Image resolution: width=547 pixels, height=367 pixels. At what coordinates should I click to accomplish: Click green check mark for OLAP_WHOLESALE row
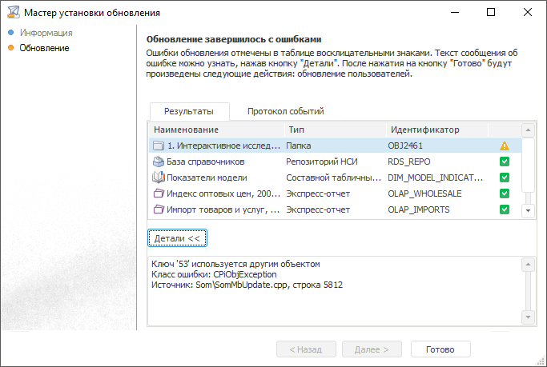click(505, 193)
